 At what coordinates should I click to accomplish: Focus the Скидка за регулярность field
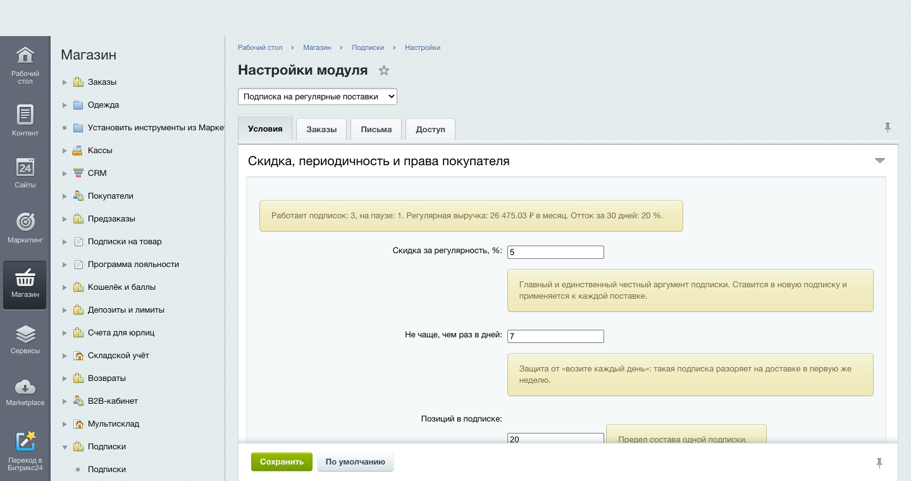[x=555, y=252]
